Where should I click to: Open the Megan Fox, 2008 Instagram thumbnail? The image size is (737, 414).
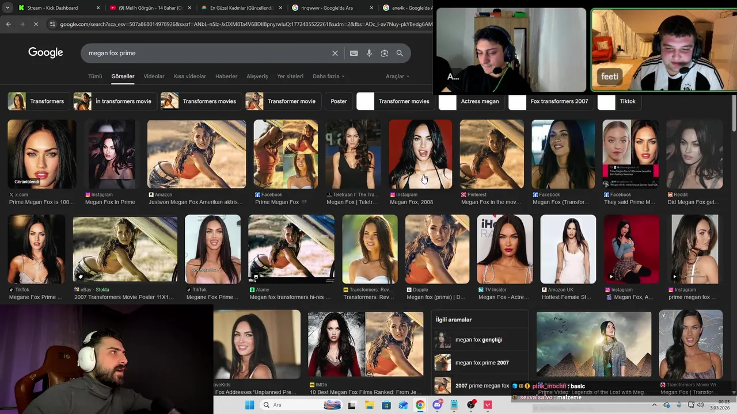pyautogui.click(x=420, y=154)
